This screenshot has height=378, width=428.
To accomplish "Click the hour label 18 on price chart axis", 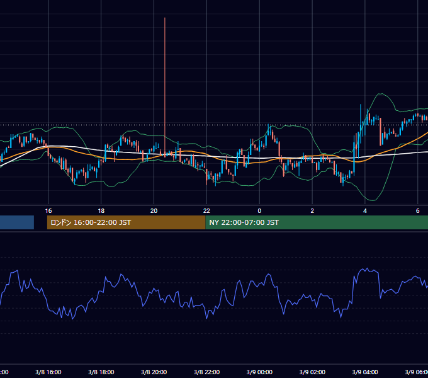I will click(x=101, y=210).
